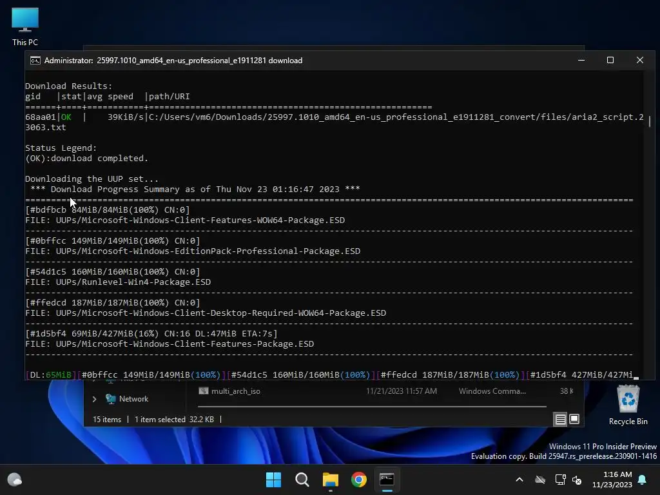
Task: Click the OneDrive cloud tray icon
Action: (x=540, y=480)
